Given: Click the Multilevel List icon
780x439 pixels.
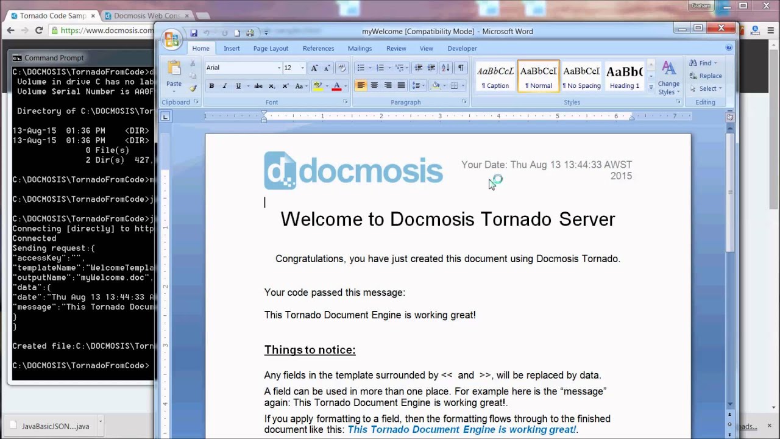Looking at the screenshot, I should tap(399, 68).
